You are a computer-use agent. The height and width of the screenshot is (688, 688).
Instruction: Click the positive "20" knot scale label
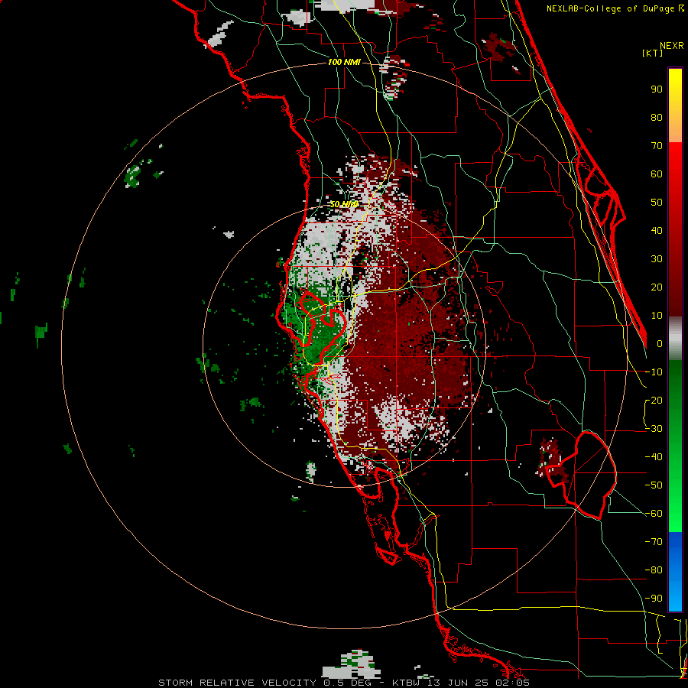coord(657,287)
